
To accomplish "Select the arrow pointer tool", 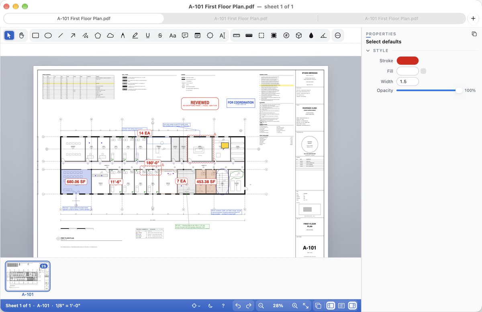I will coord(9,35).
